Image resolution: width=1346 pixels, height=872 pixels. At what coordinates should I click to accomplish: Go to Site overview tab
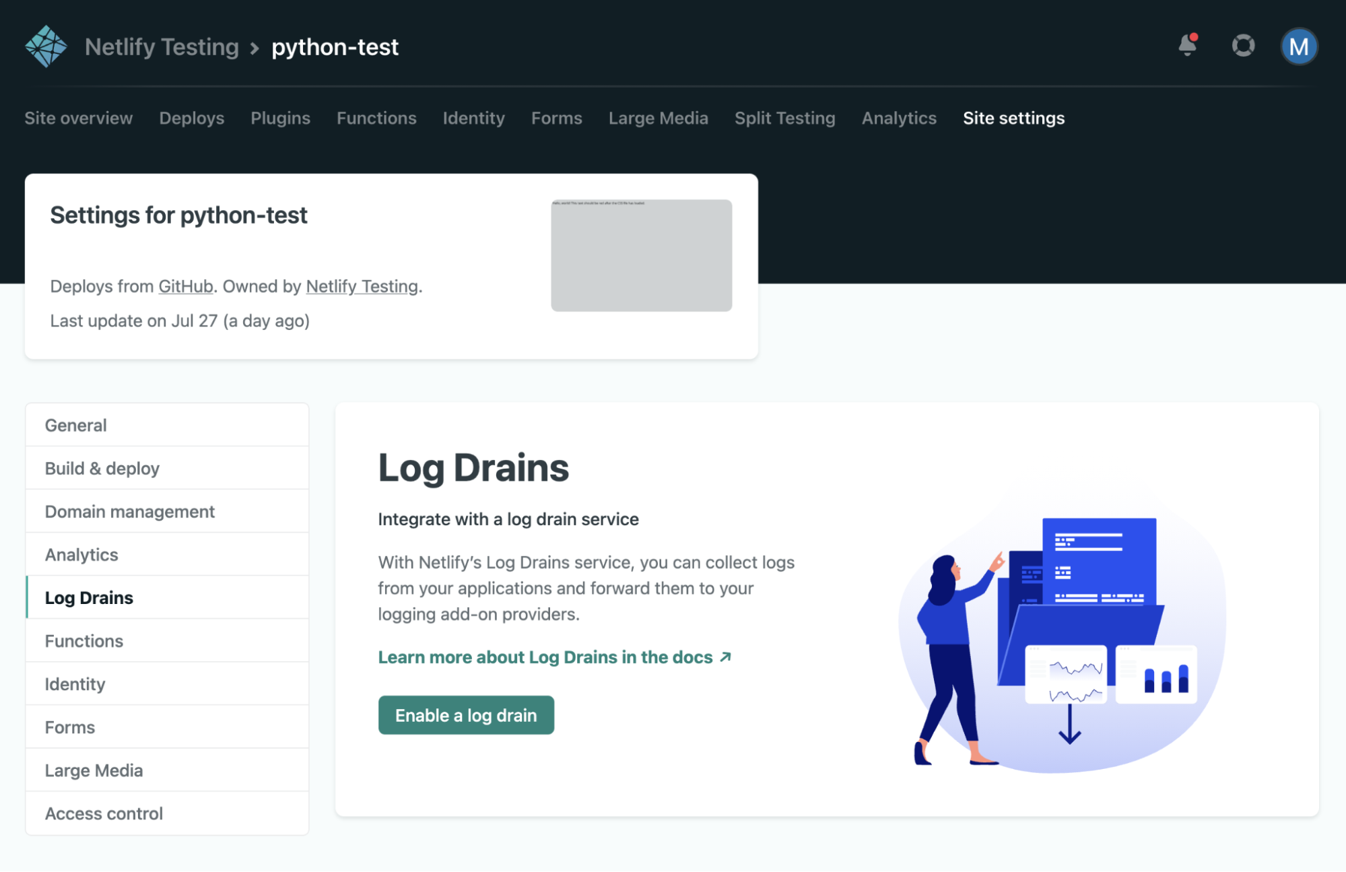click(x=79, y=118)
